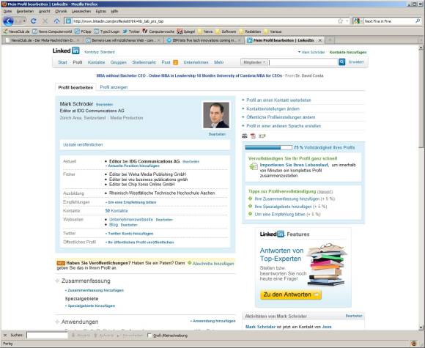Image resolution: width=425 pixels, height=348 pixels.
Task: Open the back-history dropdown arrow
Action: 24,21
